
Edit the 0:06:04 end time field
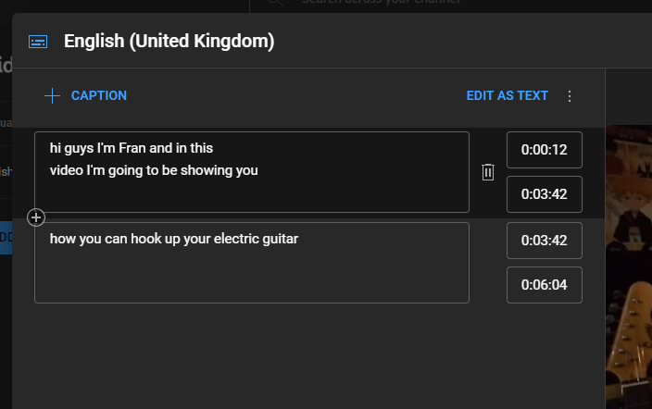pyautogui.click(x=545, y=285)
